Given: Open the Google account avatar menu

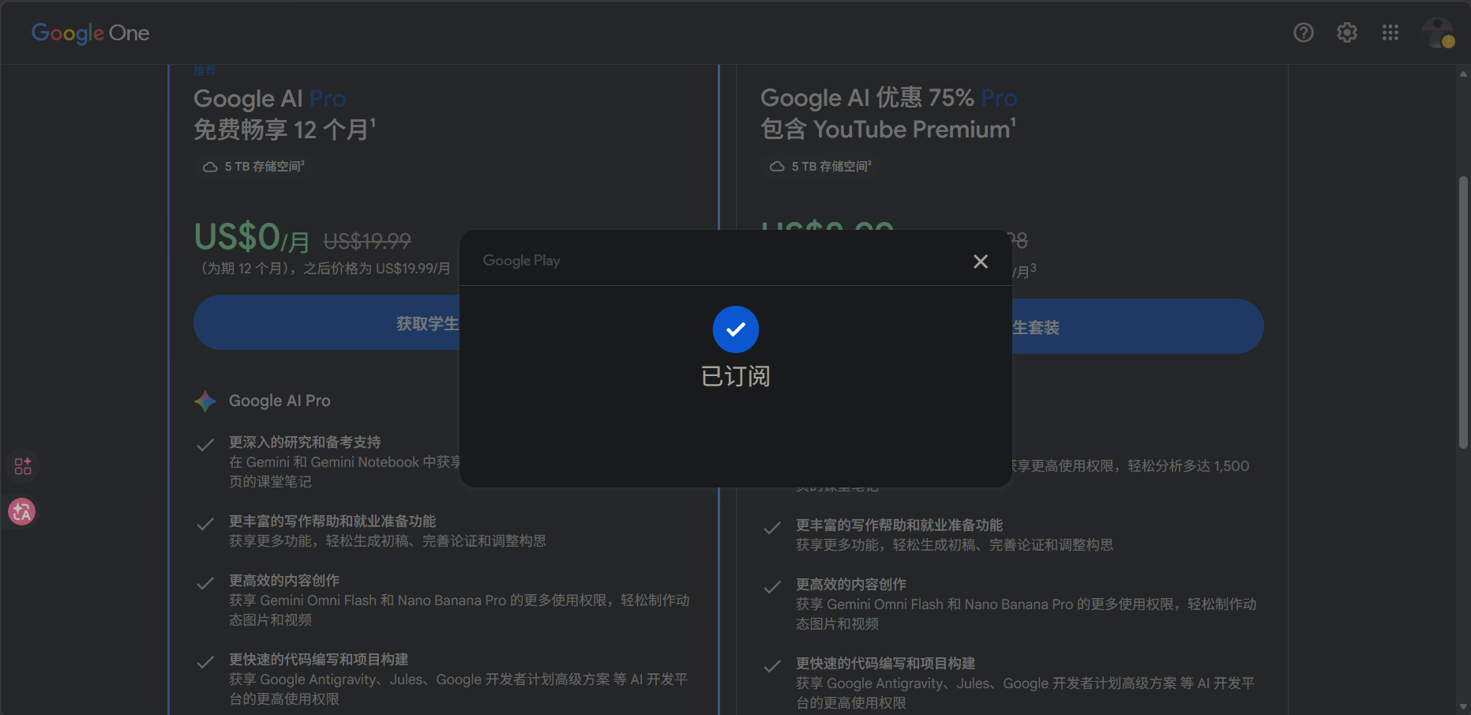Looking at the screenshot, I should [x=1438, y=32].
